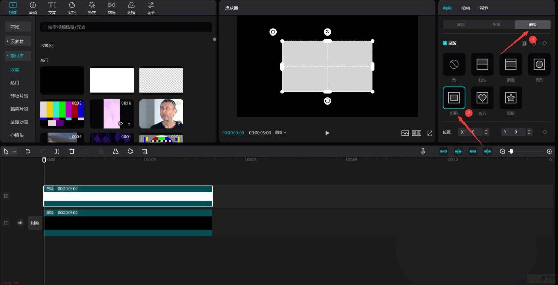Undo the last action
Image resolution: width=558 pixels, height=285 pixels.
(28, 151)
